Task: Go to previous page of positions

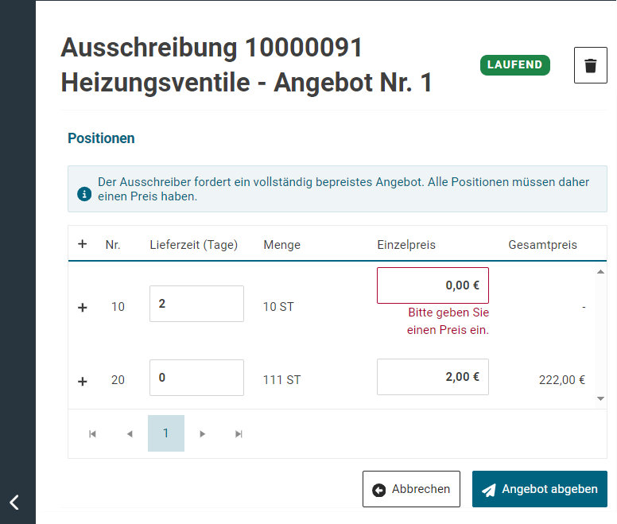Action: click(x=130, y=433)
